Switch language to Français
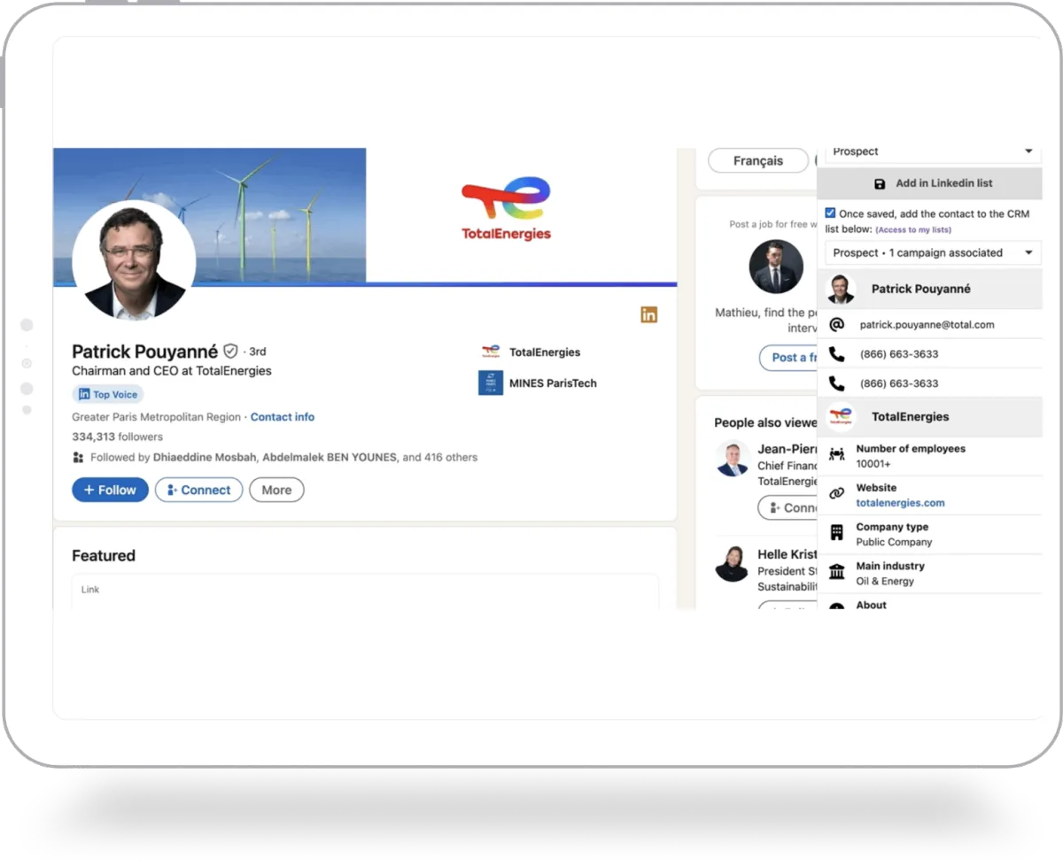 point(758,161)
